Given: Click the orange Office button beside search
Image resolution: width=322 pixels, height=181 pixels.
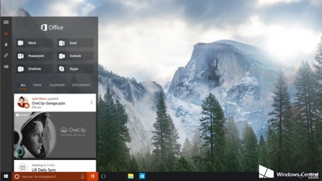Looking at the screenshot, I should pyautogui.click(x=93, y=176).
